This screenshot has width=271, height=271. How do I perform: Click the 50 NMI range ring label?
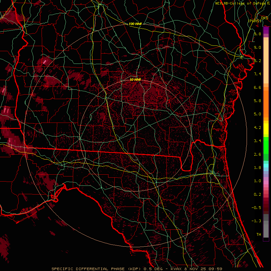[135, 79]
